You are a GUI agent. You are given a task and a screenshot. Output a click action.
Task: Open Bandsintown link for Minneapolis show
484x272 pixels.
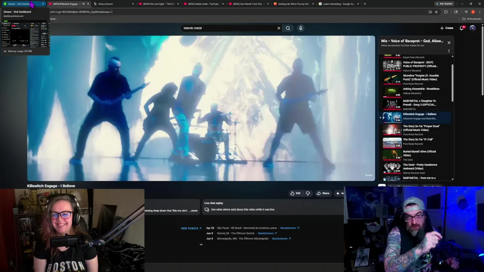pyautogui.click(x=282, y=239)
